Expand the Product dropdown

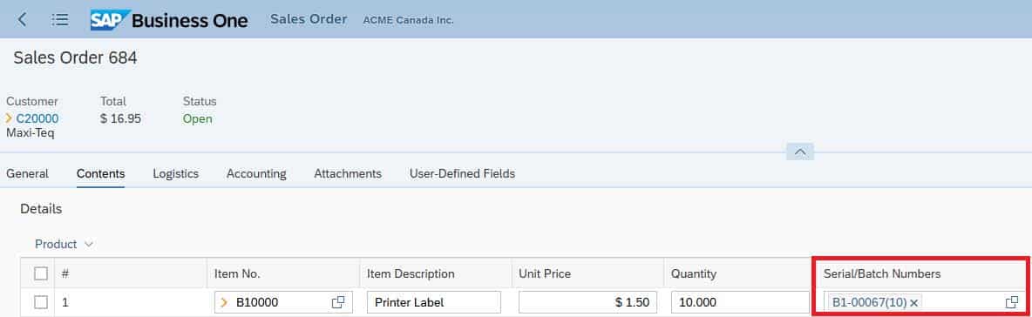64,244
